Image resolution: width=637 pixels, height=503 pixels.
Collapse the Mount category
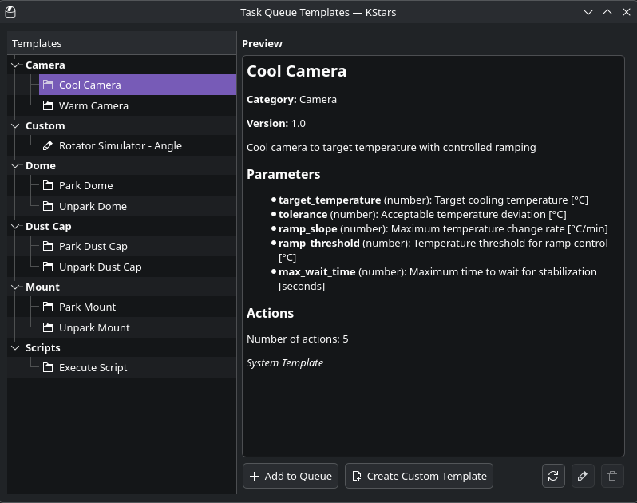click(15, 287)
